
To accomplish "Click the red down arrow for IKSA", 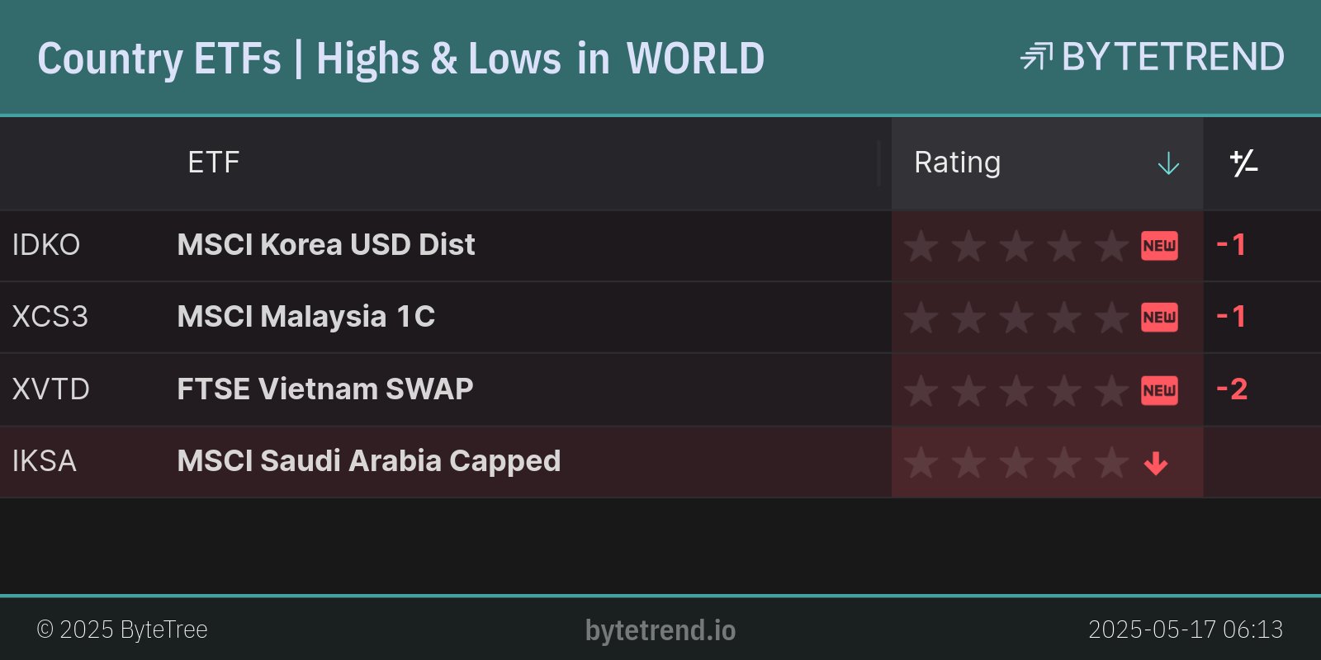I will point(1156,464).
